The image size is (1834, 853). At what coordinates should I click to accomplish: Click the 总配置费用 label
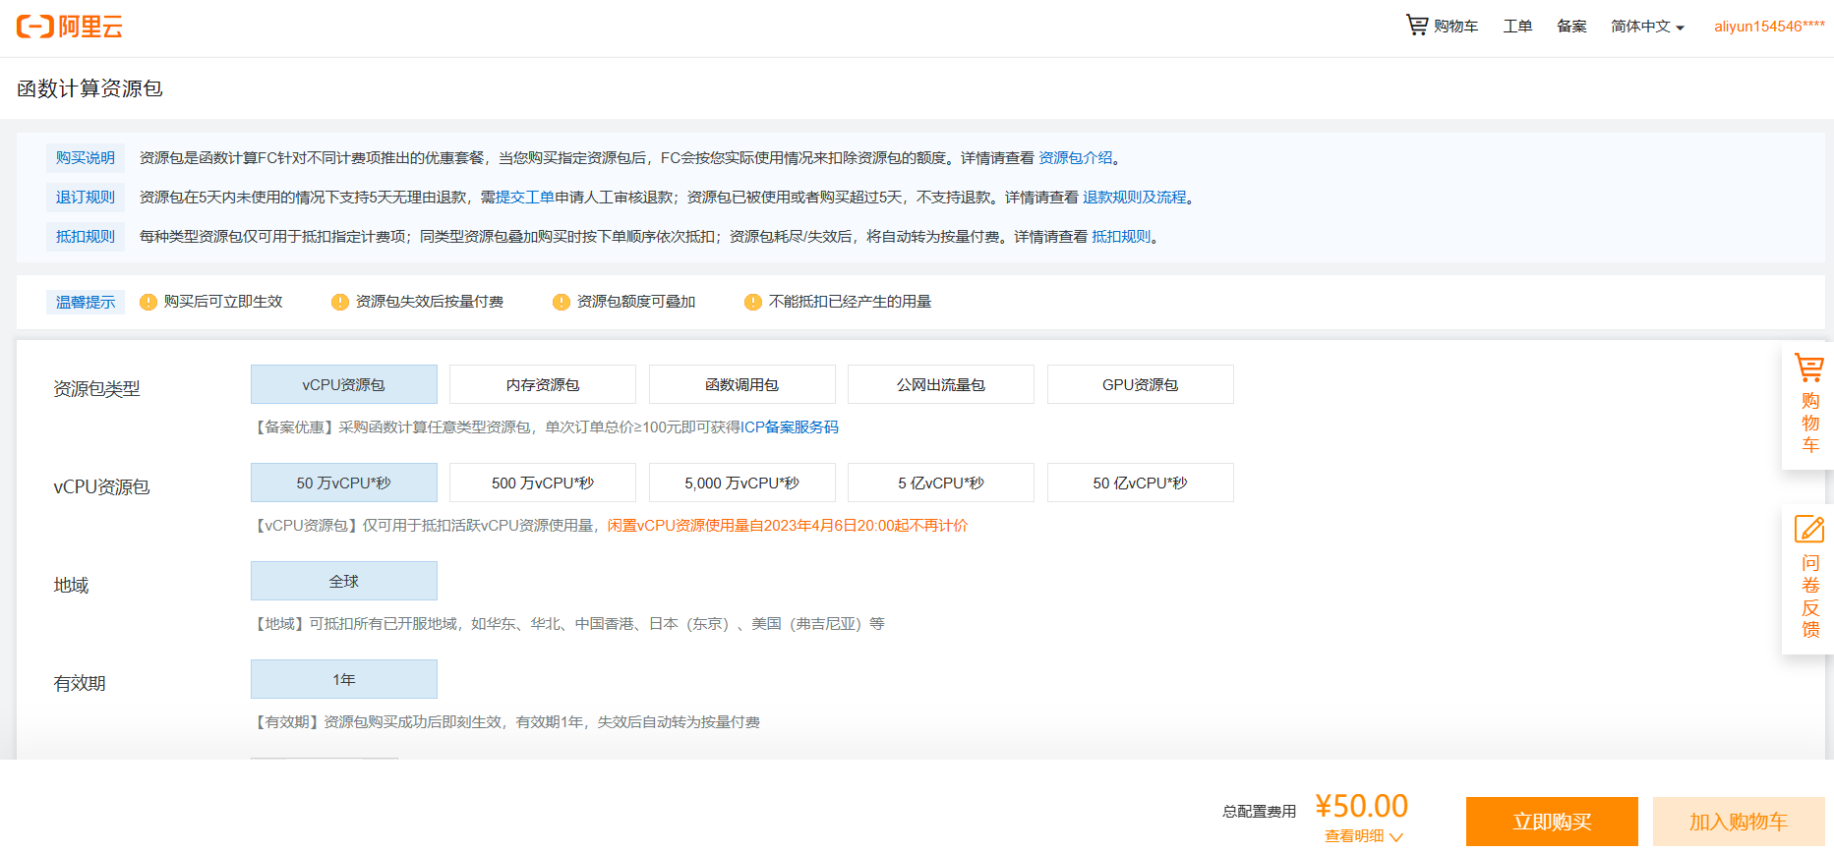1259,812
